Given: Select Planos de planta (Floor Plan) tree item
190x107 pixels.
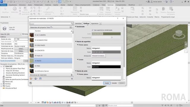Looking at the screenshot, I should click(15, 69).
